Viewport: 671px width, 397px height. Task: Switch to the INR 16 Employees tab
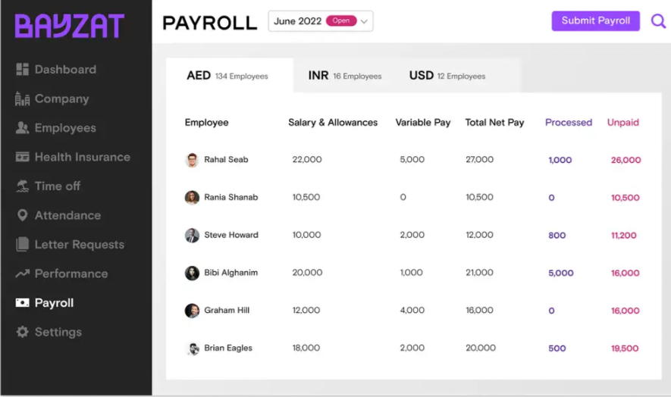[344, 76]
